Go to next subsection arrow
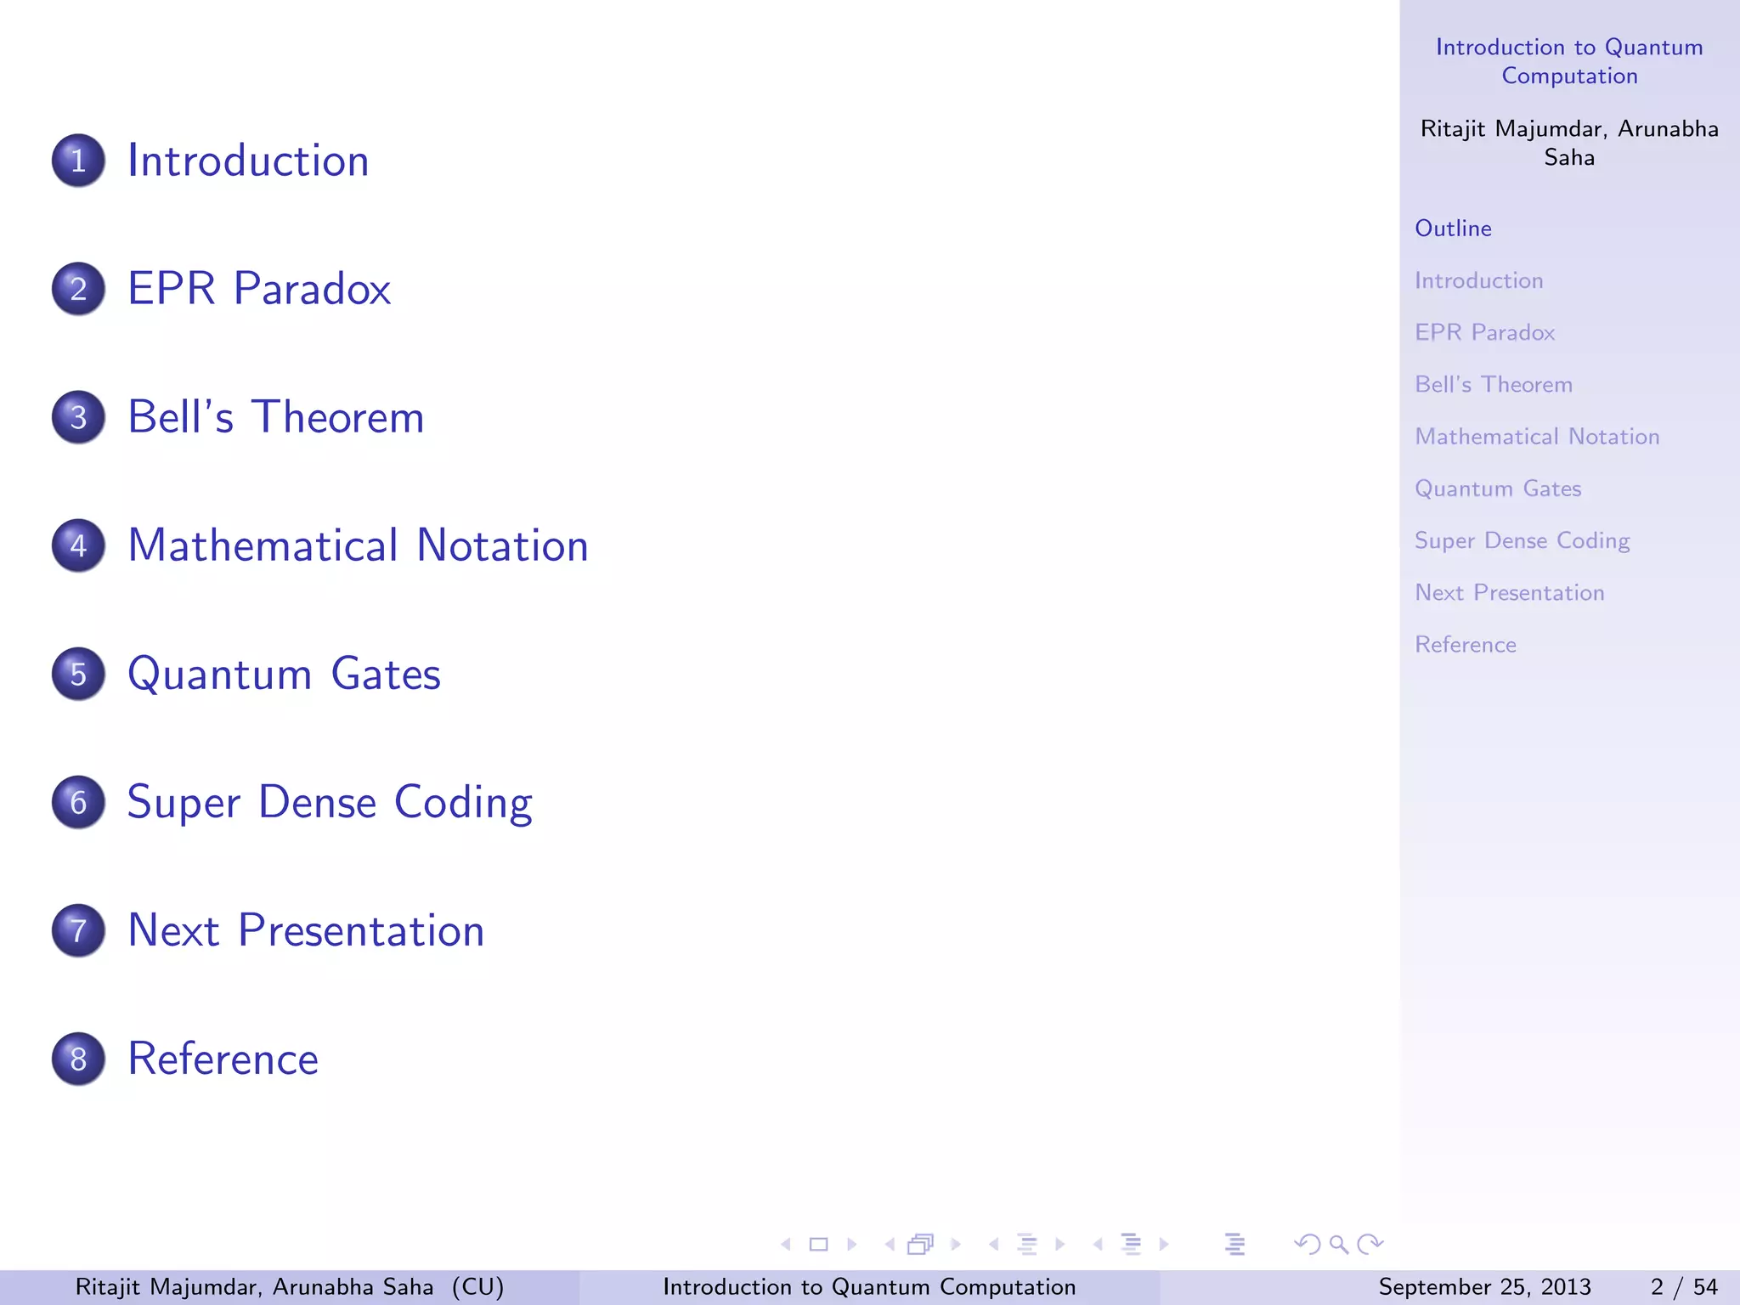 [1059, 1244]
